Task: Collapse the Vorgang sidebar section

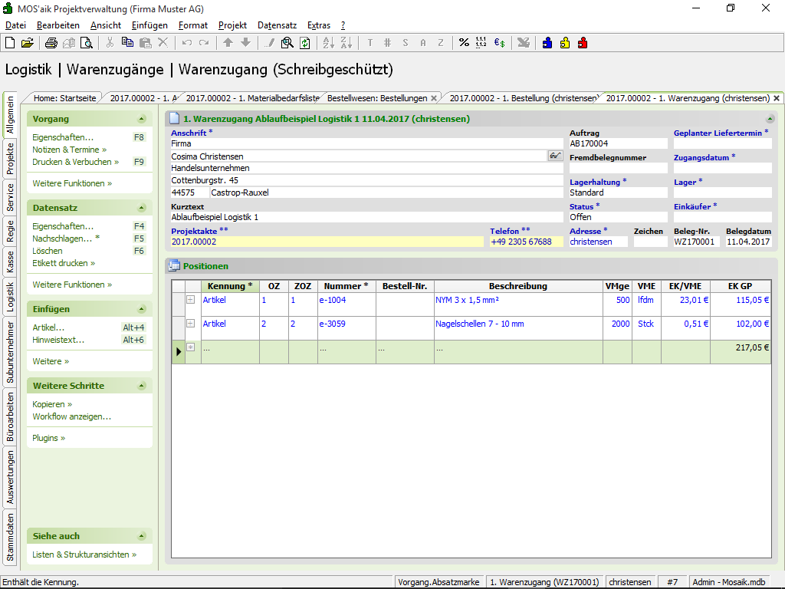Action: [141, 119]
